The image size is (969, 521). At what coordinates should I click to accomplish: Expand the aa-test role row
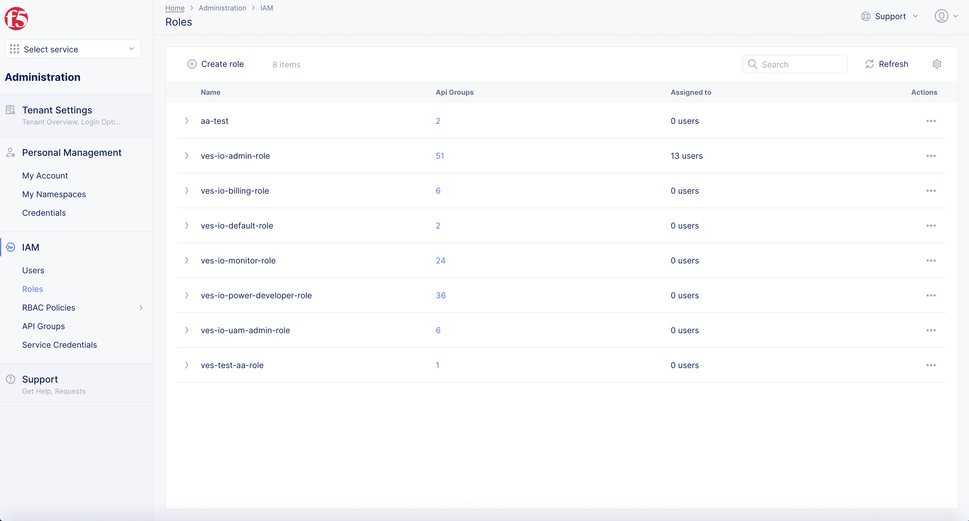(187, 121)
